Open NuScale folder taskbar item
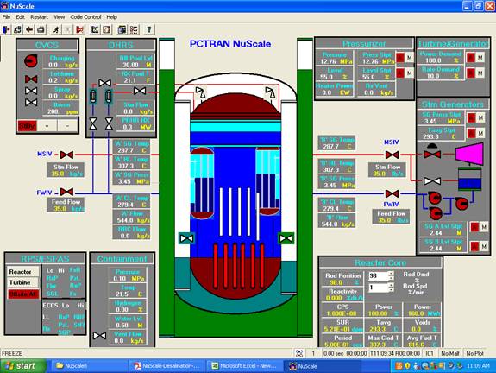The image size is (496, 373). 89,366
